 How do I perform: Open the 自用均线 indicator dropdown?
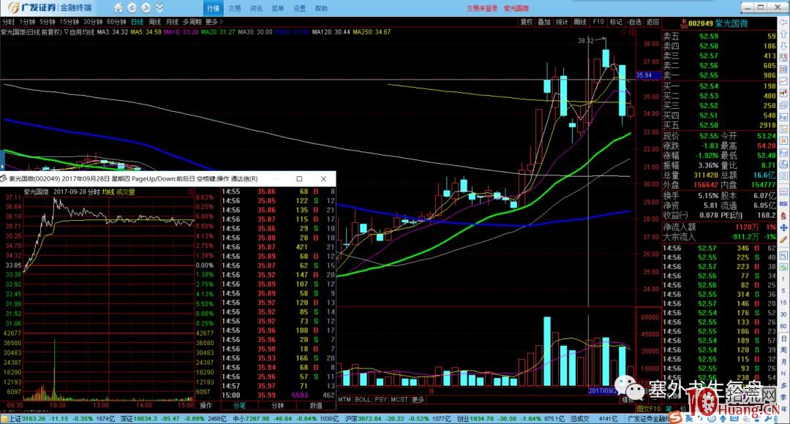click(x=80, y=31)
